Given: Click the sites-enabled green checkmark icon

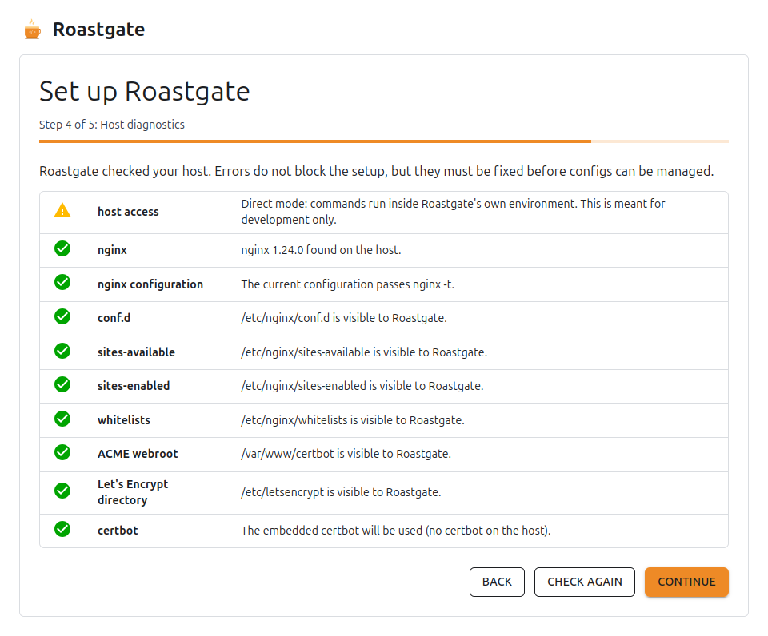Looking at the screenshot, I should tap(62, 384).
